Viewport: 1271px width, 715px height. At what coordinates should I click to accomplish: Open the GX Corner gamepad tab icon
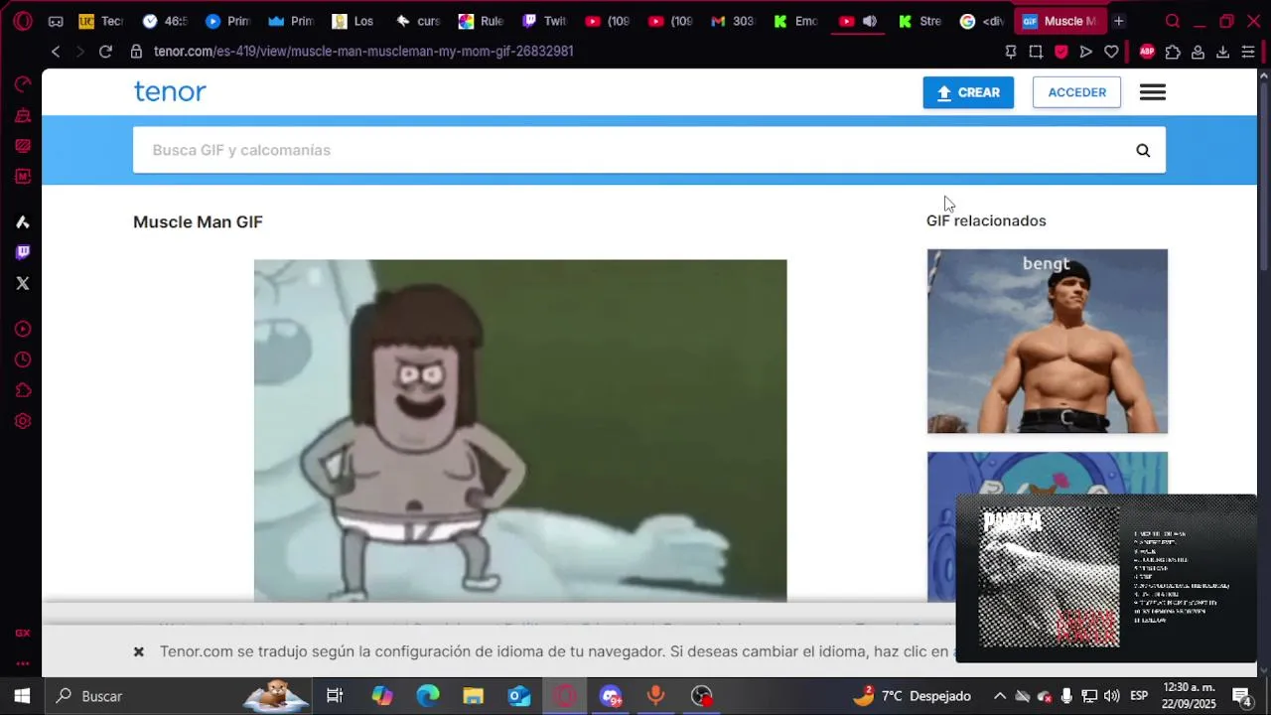(56, 21)
